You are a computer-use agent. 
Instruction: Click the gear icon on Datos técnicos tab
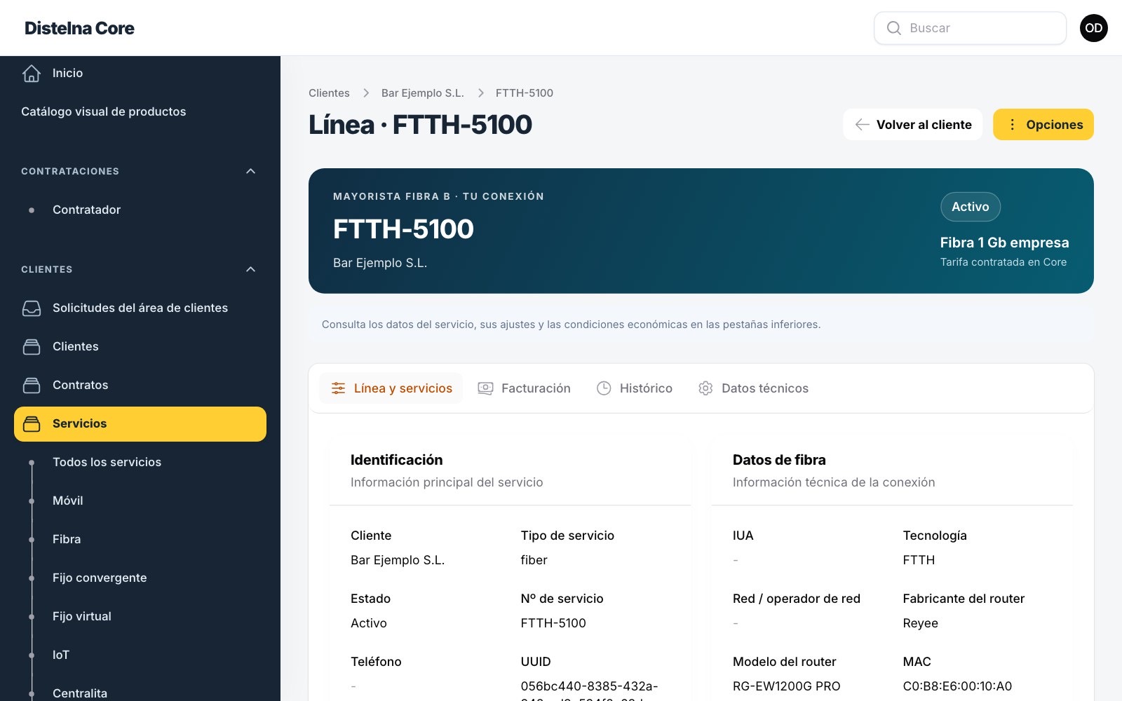point(705,388)
